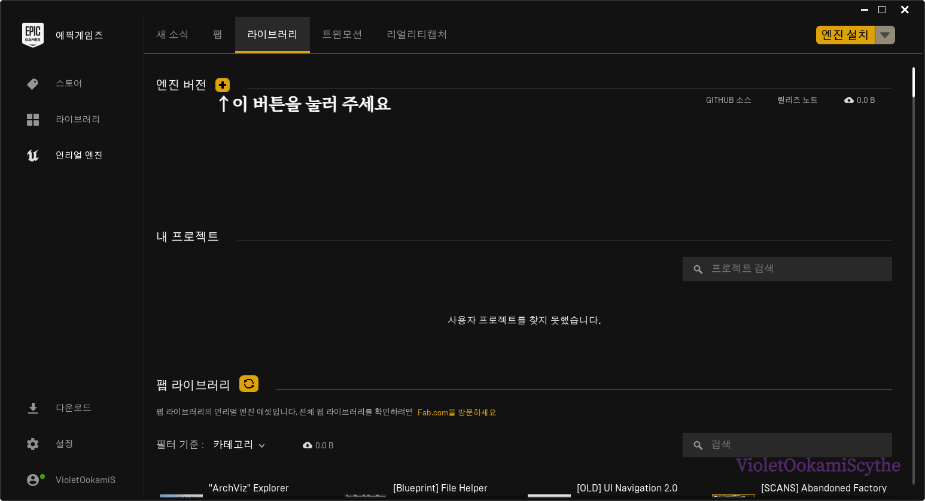Select the 라이브러리 tab
The height and width of the screenshot is (501, 925).
coord(272,35)
